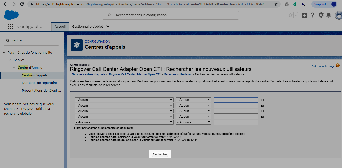The width and height of the screenshot is (342, 168).
Task: Open the fourth filter row field dropdown
Action: click(x=124, y=117)
